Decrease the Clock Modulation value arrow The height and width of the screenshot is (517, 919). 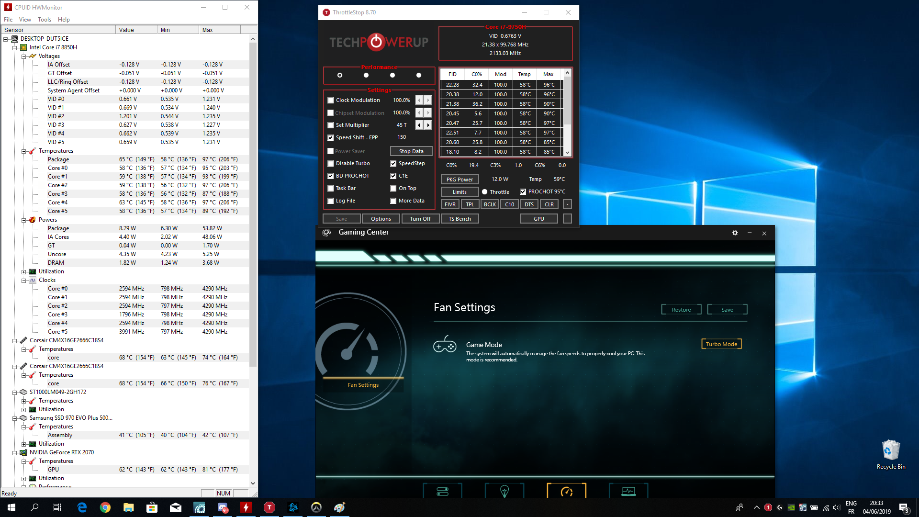[419, 100]
